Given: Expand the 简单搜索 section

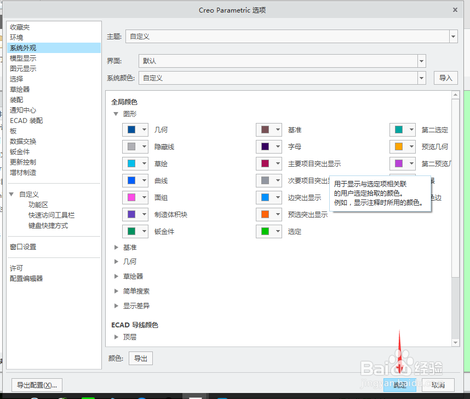Looking at the screenshot, I should (x=116, y=291).
